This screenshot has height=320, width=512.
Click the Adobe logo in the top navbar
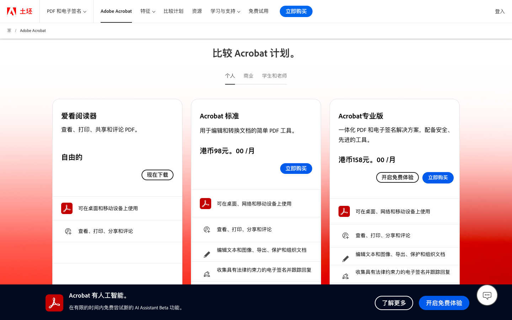(11, 11)
